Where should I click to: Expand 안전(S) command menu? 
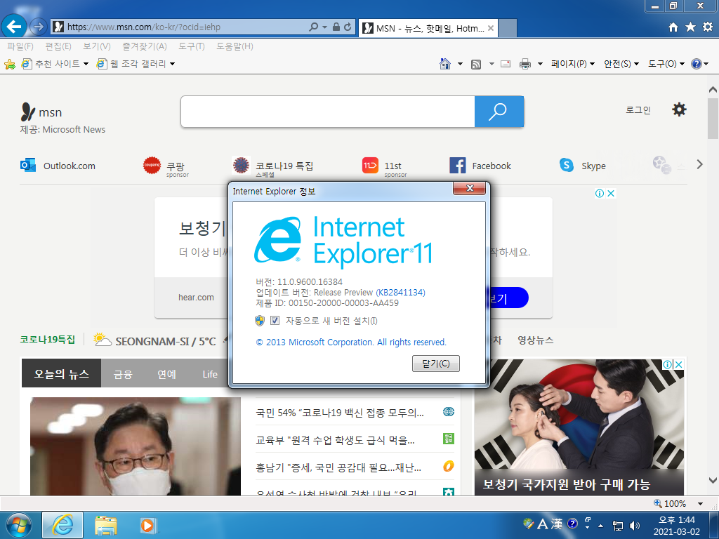[x=621, y=64]
